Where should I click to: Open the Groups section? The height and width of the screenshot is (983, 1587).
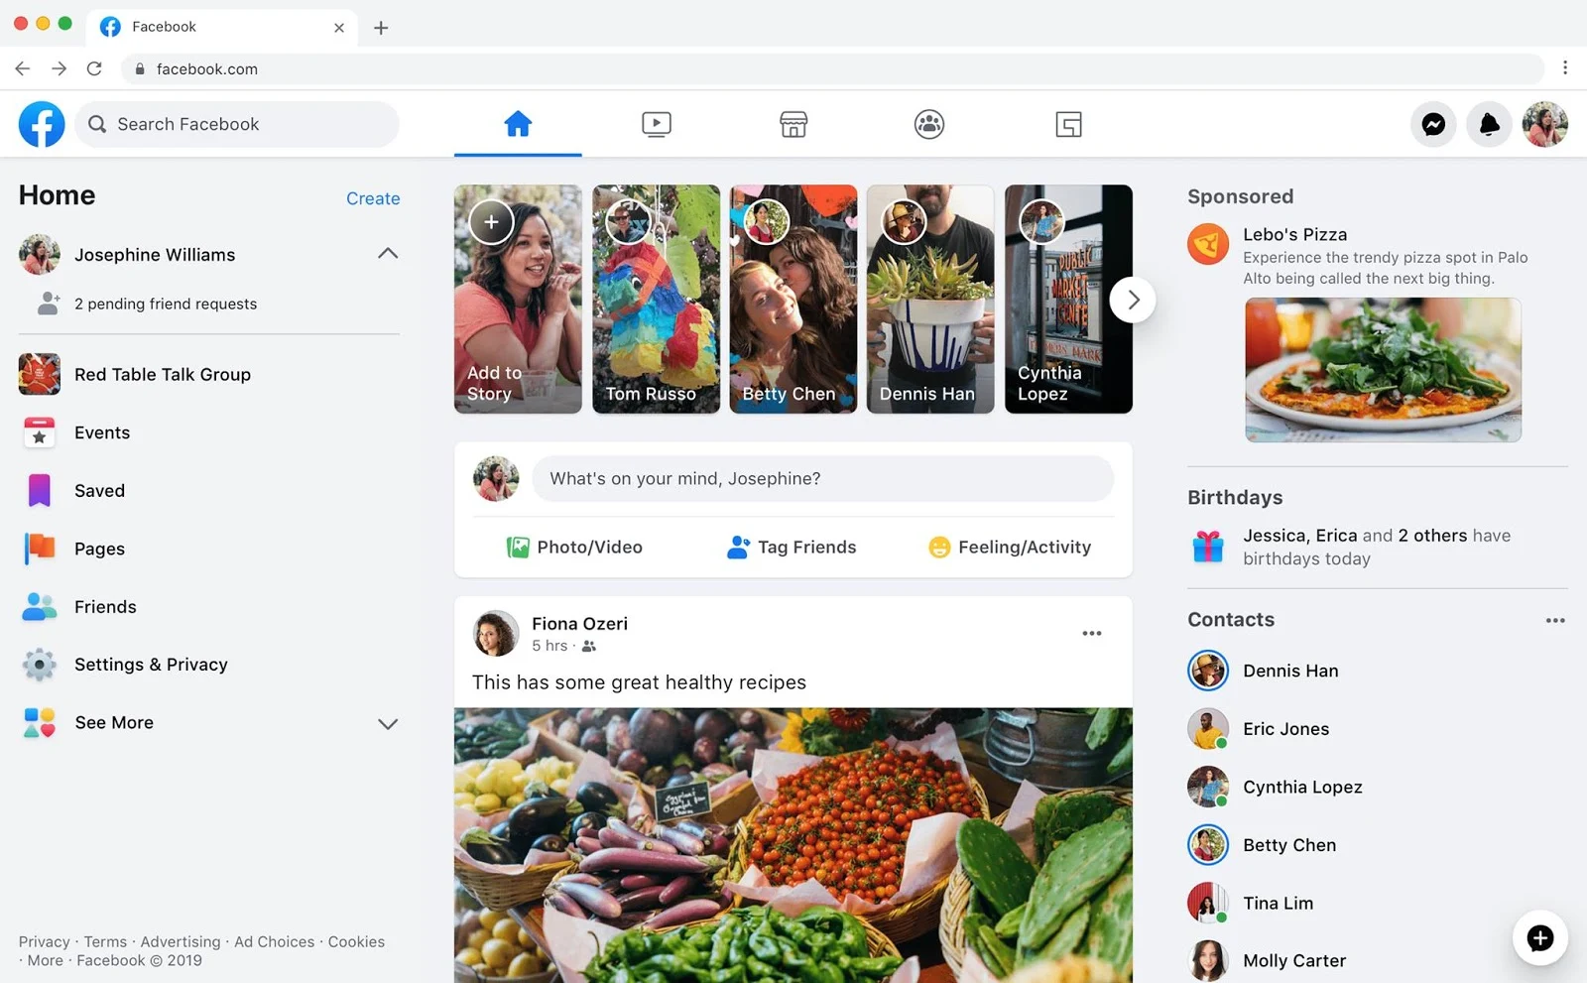[929, 124]
